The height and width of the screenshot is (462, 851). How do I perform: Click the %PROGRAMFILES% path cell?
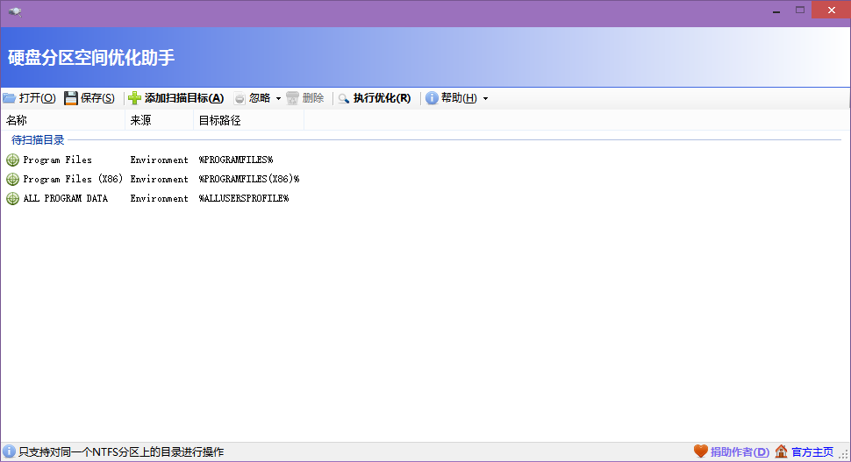click(x=236, y=160)
